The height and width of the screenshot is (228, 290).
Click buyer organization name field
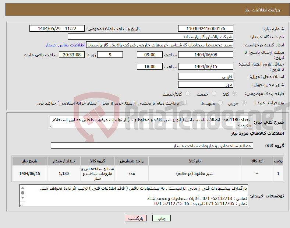coord(151,36)
